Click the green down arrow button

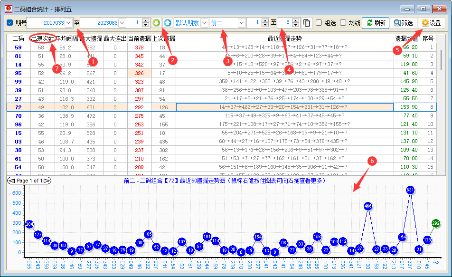click(x=157, y=23)
